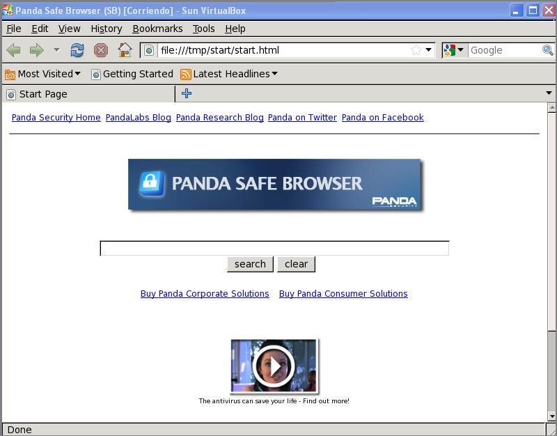Open recent pages history dropdown arrow
The image size is (557, 436).
click(56, 49)
